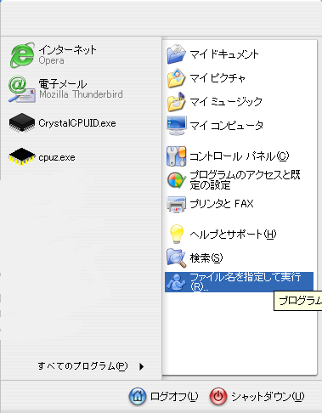Open the マイ コンピュータ monitor icon

click(176, 125)
